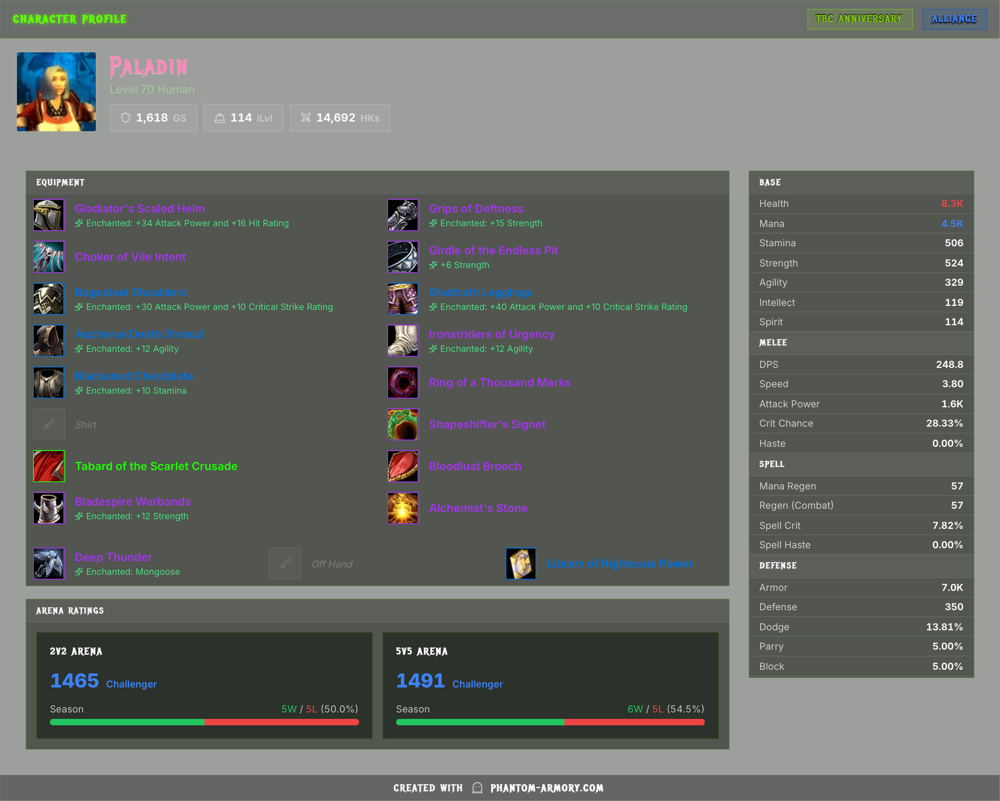
Task: Click the 2v2 Arena win-loss progress bar
Action: [x=204, y=722]
